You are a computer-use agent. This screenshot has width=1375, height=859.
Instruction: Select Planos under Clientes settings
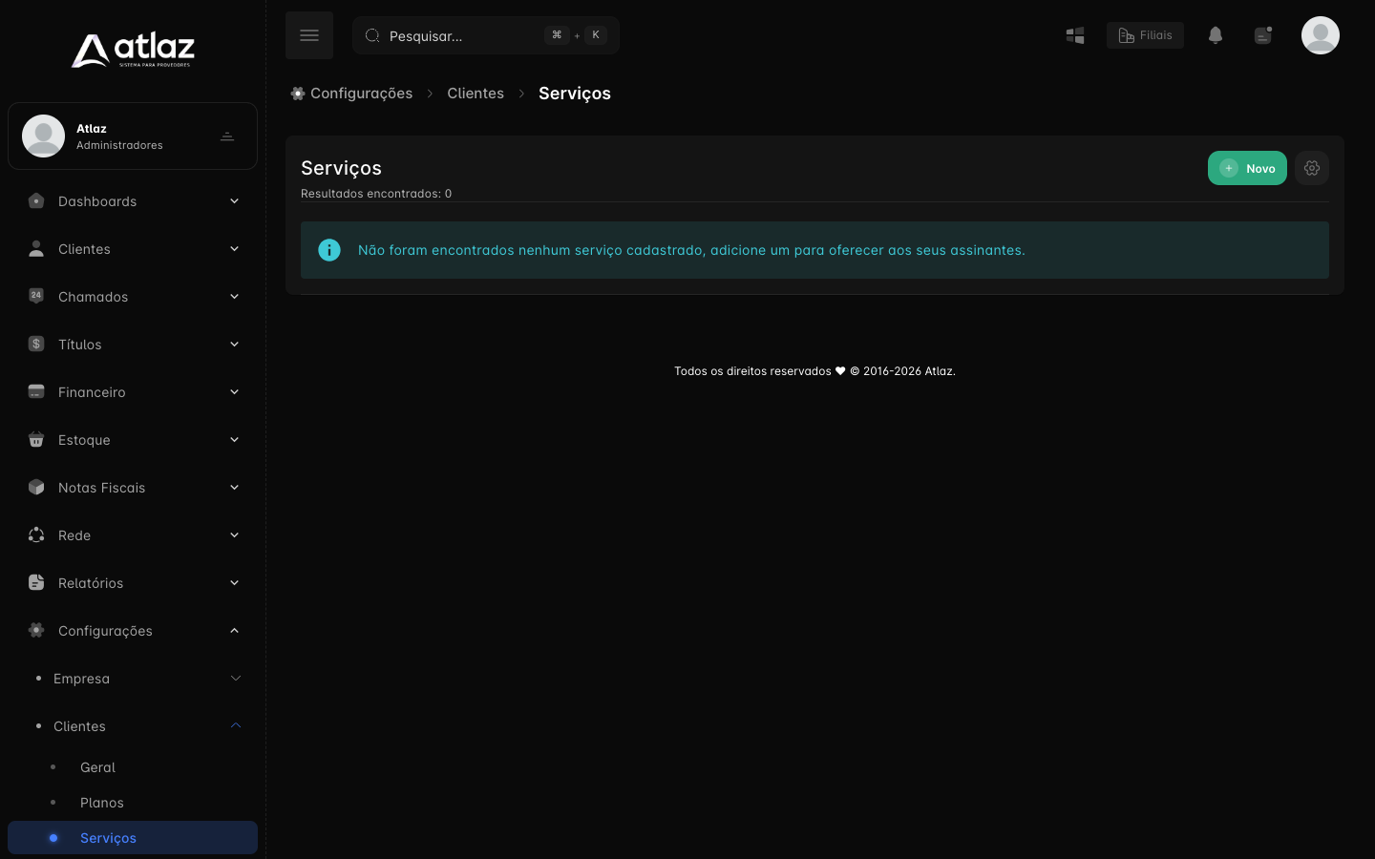[133, 802]
